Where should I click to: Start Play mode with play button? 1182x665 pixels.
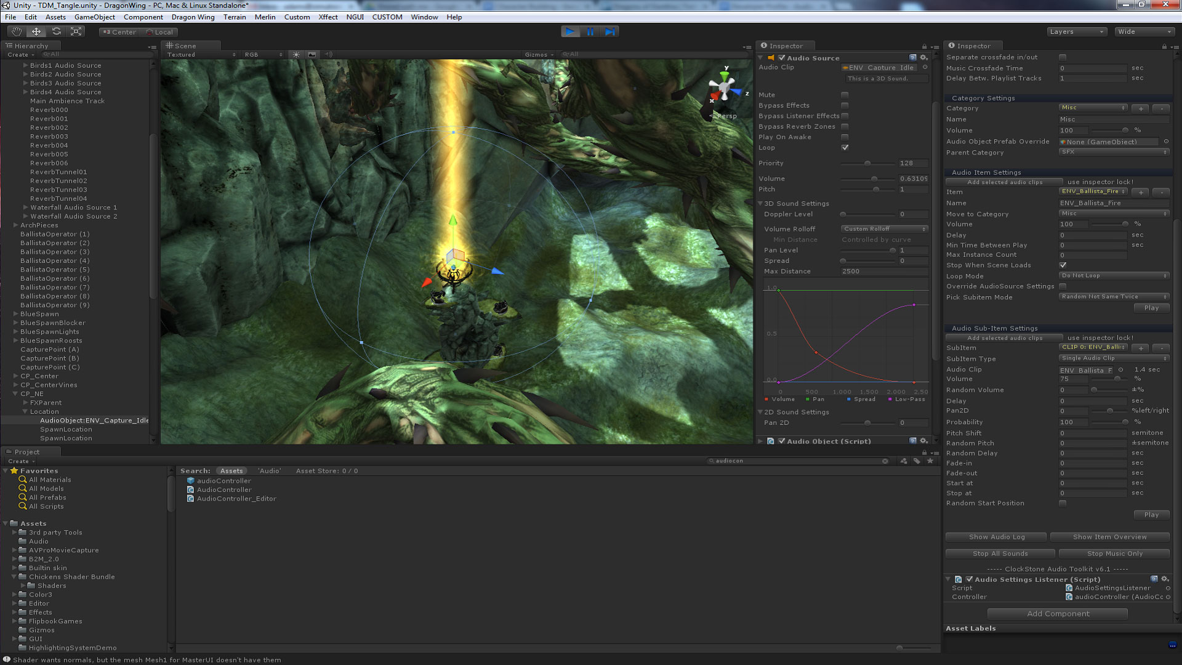pos(570,31)
